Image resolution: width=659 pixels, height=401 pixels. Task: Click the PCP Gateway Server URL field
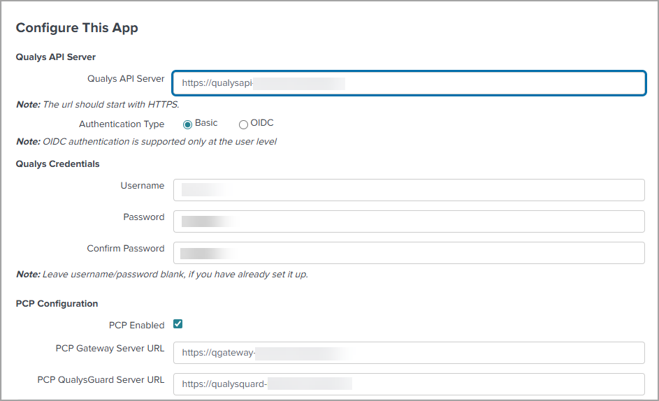[x=409, y=353]
